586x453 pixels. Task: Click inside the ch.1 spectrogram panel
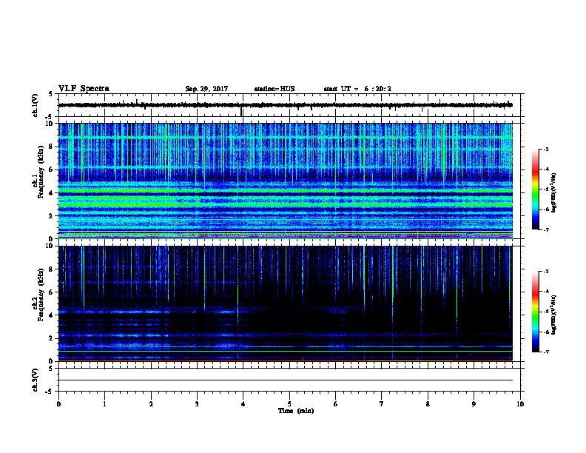(x=286, y=181)
